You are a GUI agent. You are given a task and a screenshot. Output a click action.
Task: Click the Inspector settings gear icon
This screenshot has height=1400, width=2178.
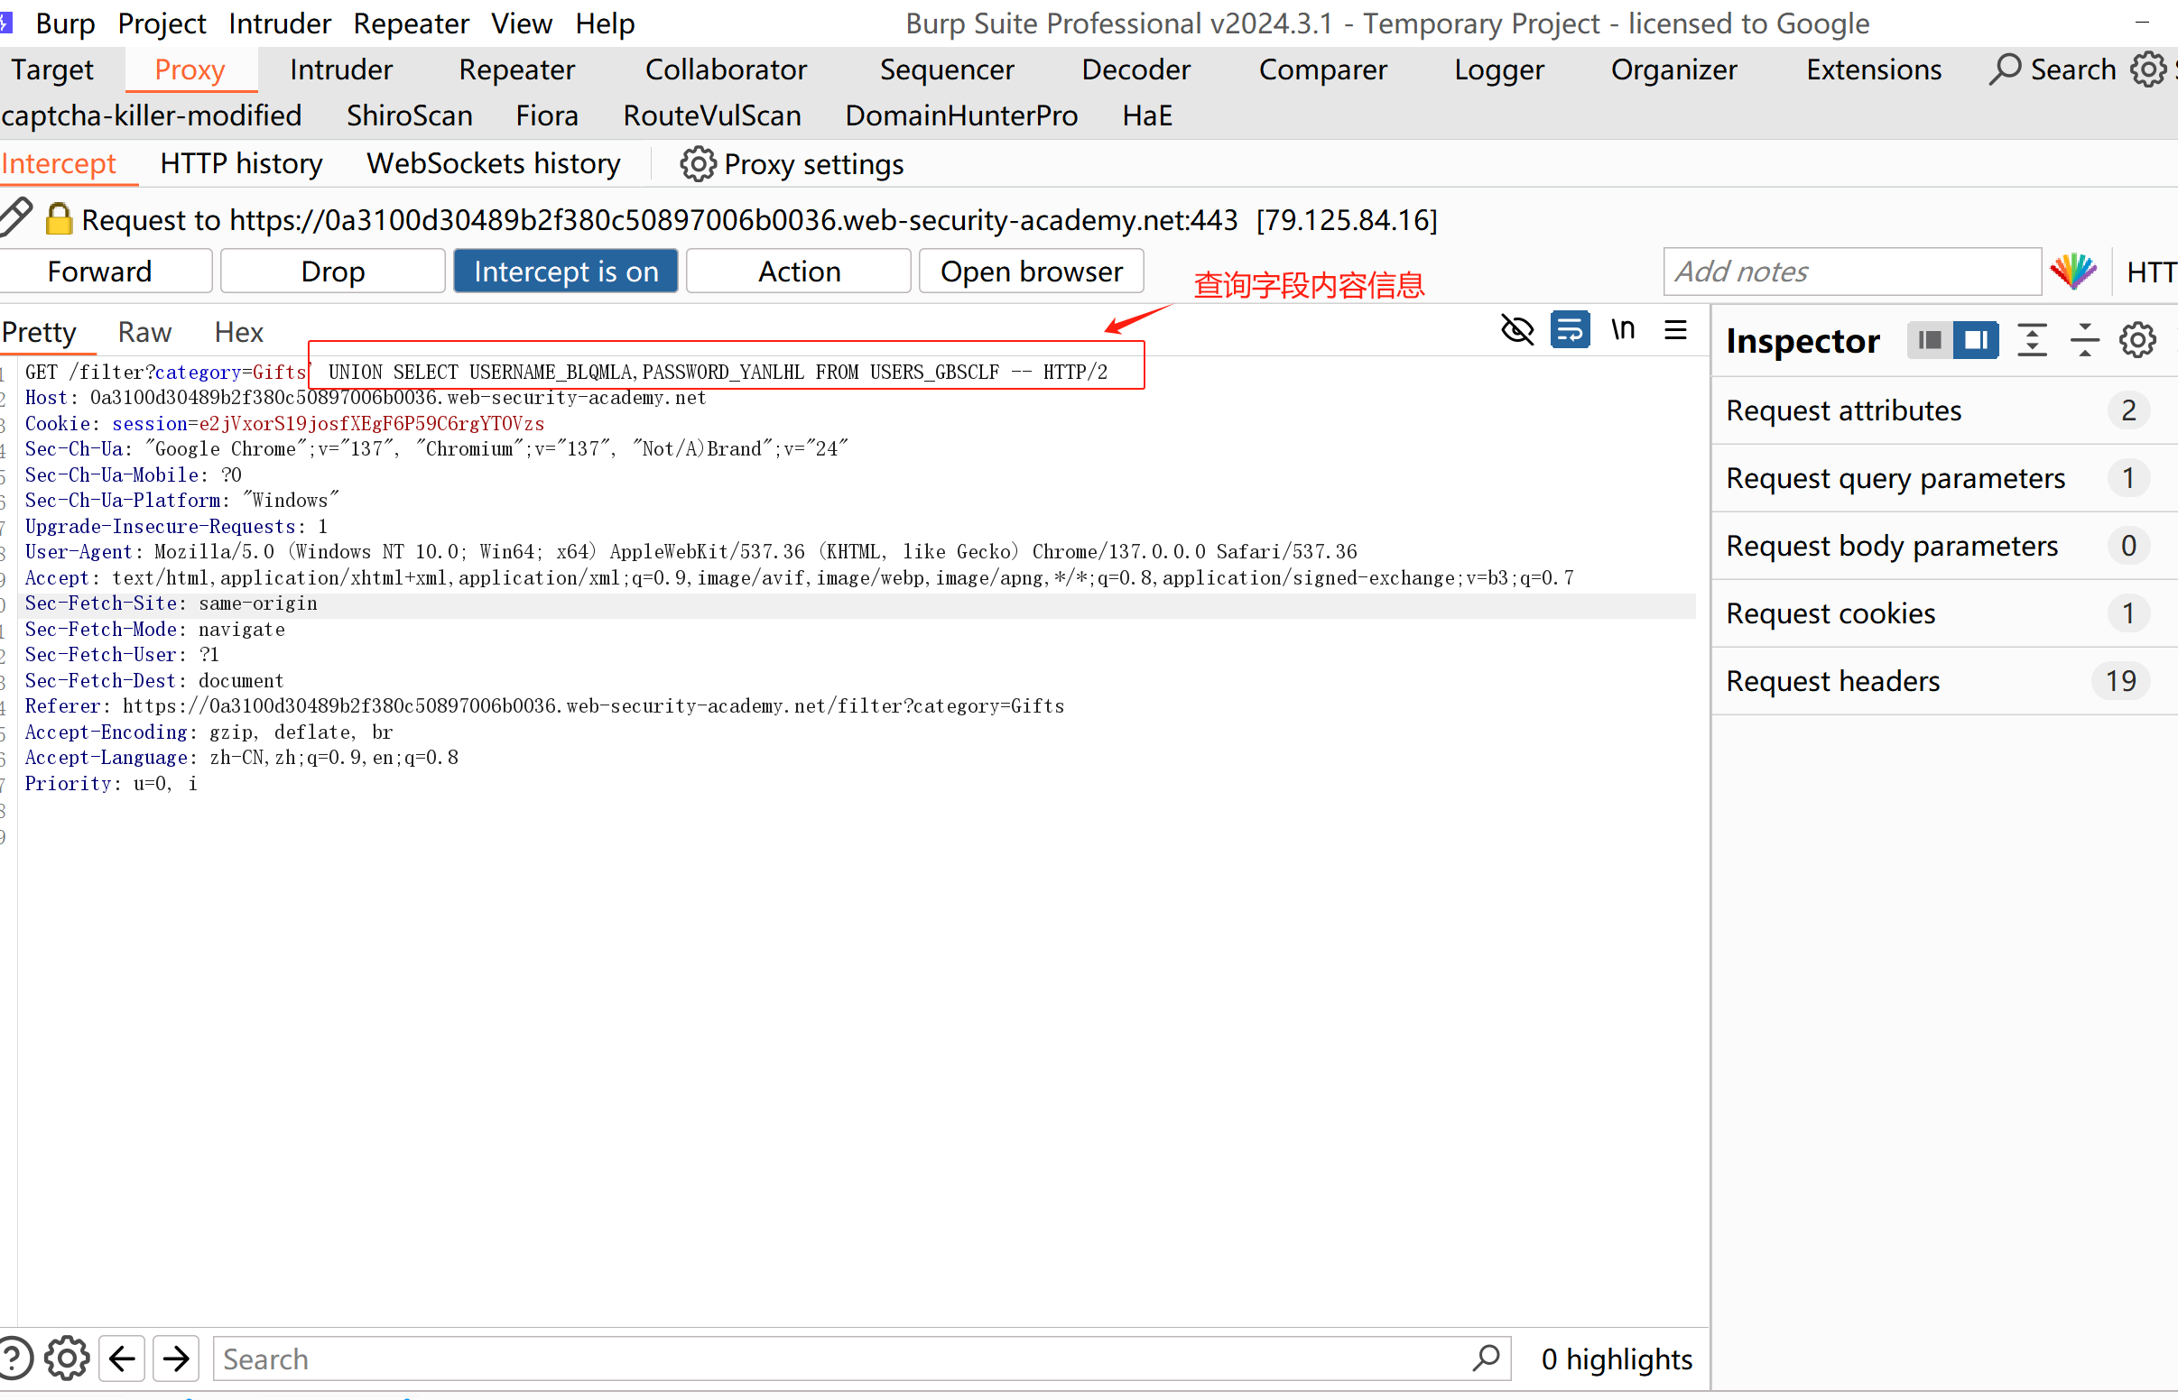click(x=2137, y=341)
